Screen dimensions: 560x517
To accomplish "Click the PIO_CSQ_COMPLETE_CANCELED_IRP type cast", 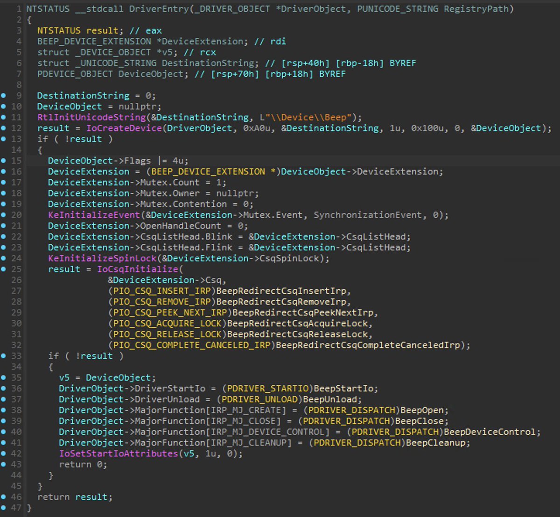I will point(192,345).
